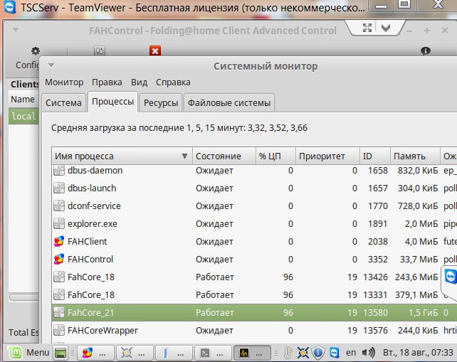Screen dimensions: 457x362
Task: Open the volume tray icon
Action: pos(368,353)
